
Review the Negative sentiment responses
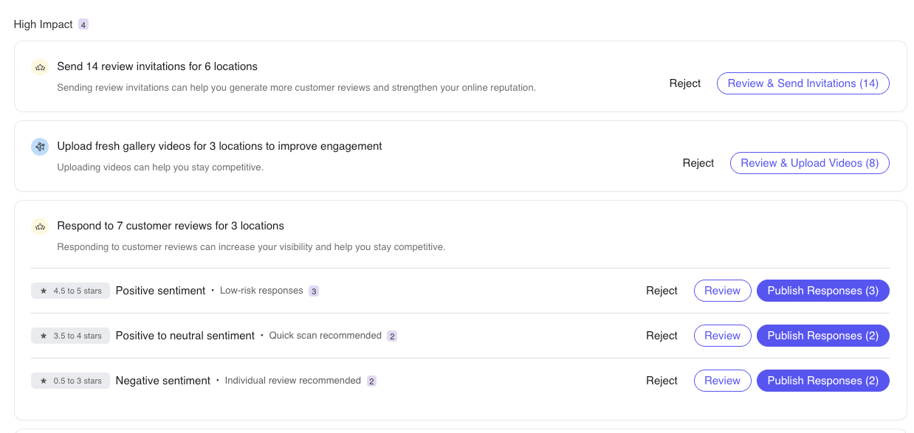pos(722,381)
